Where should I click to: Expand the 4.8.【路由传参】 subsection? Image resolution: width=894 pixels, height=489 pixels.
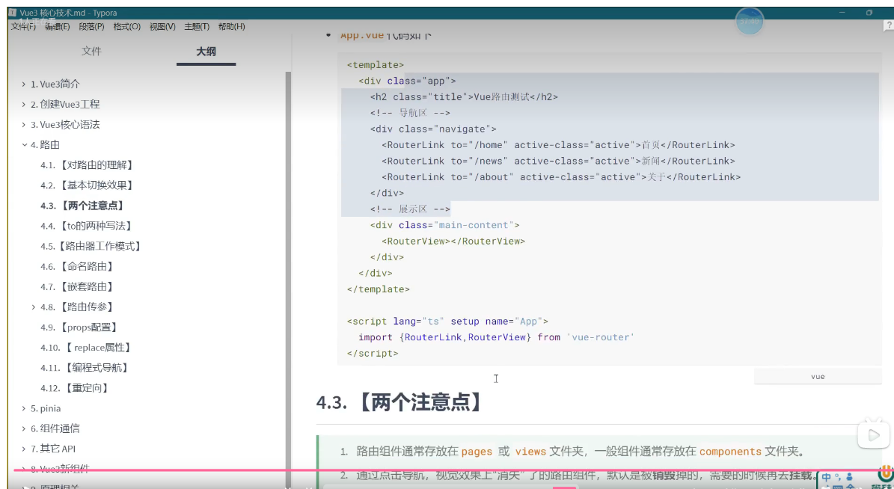34,307
